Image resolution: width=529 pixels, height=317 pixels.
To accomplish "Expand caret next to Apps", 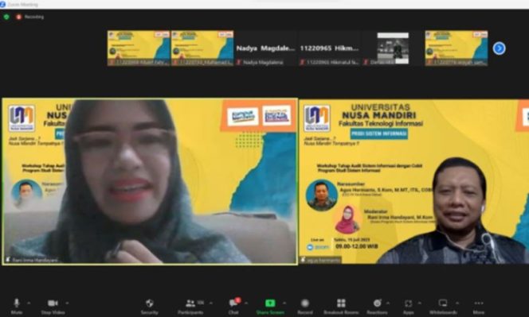I will tap(419, 303).
